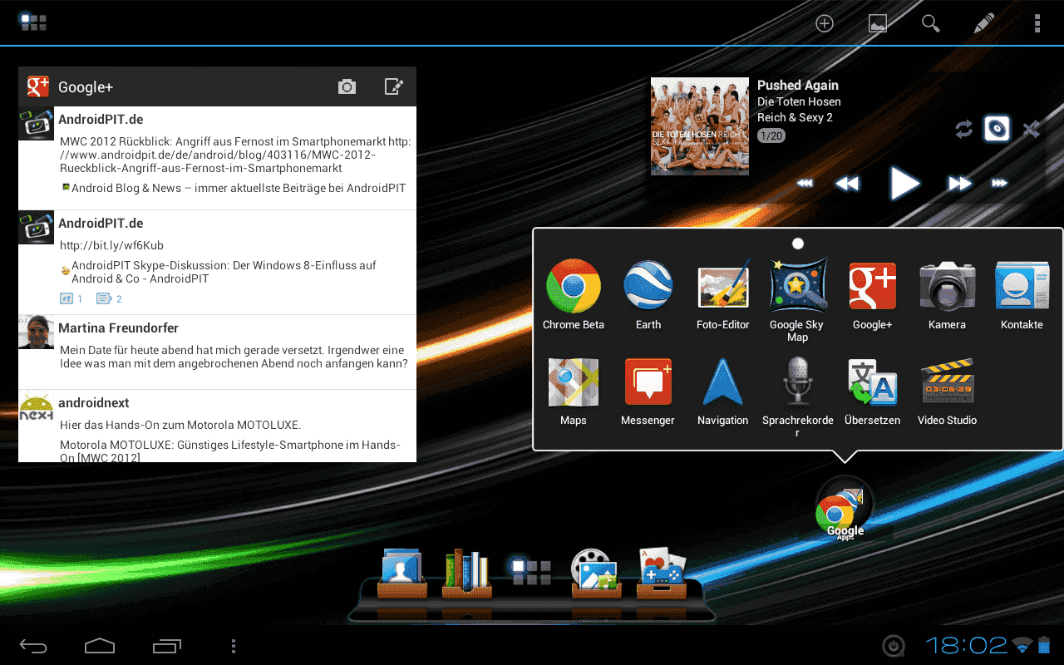
Task: Compose a new post in Google+ widget
Action: click(394, 86)
